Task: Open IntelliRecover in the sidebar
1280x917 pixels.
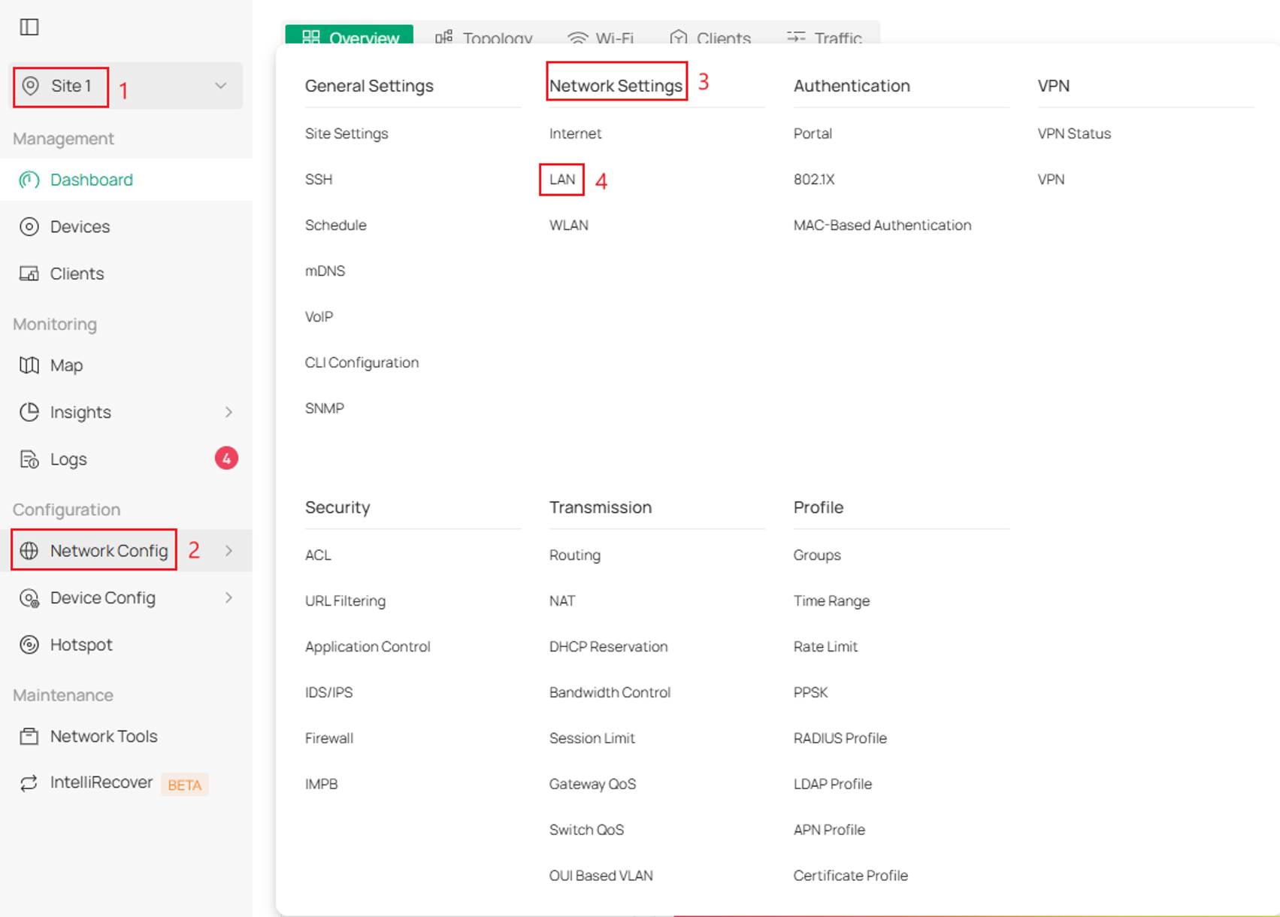Action: click(126, 783)
